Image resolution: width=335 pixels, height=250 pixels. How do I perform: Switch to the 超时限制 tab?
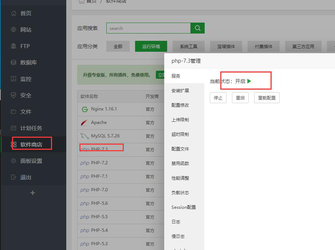click(184, 134)
